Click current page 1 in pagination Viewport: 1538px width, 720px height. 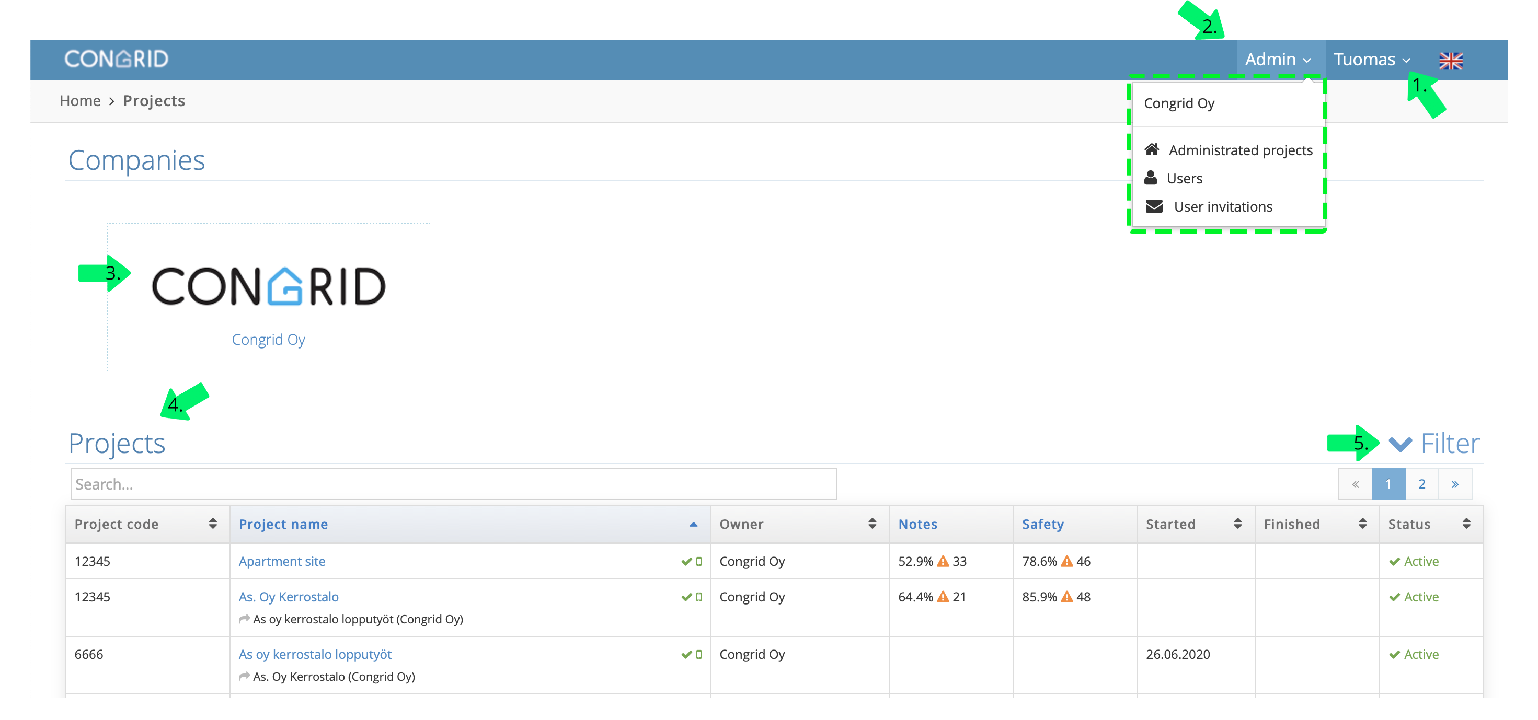pyautogui.click(x=1388, y=484)
